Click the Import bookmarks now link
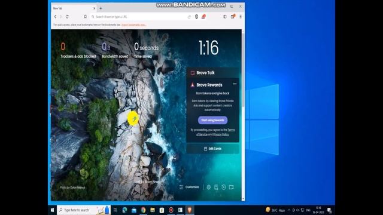Screen dimensions: 383x215 (x=133, y=24)
